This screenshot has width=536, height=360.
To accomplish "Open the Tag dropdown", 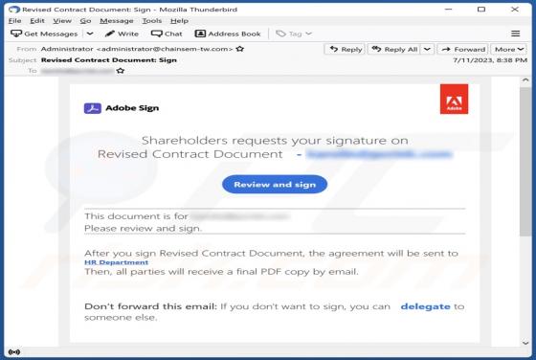I will coord(294,34).
